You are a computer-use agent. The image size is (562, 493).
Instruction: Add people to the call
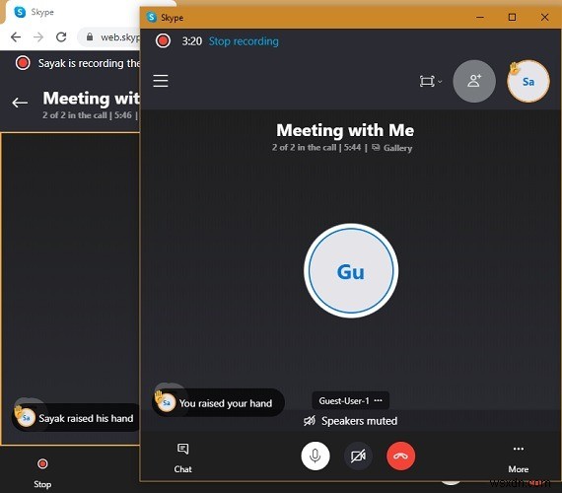[474, 81]
